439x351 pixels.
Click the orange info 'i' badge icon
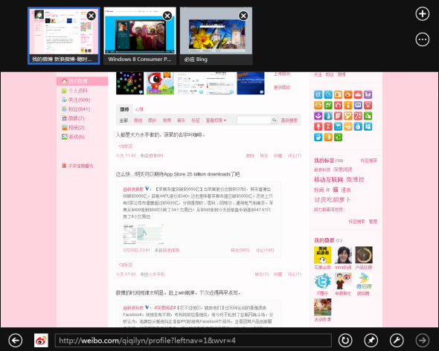pyautogui.click(x=348, y=106)
